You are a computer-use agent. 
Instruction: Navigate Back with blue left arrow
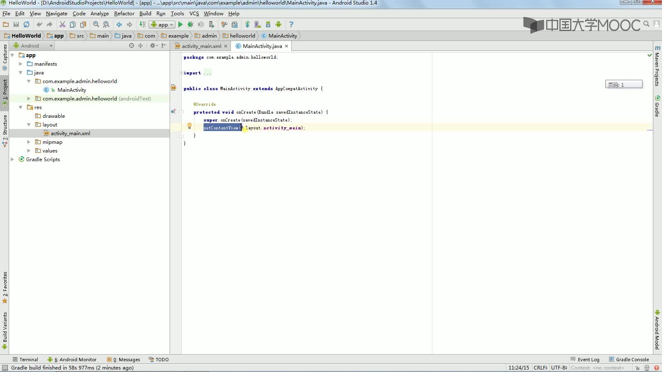119,24
